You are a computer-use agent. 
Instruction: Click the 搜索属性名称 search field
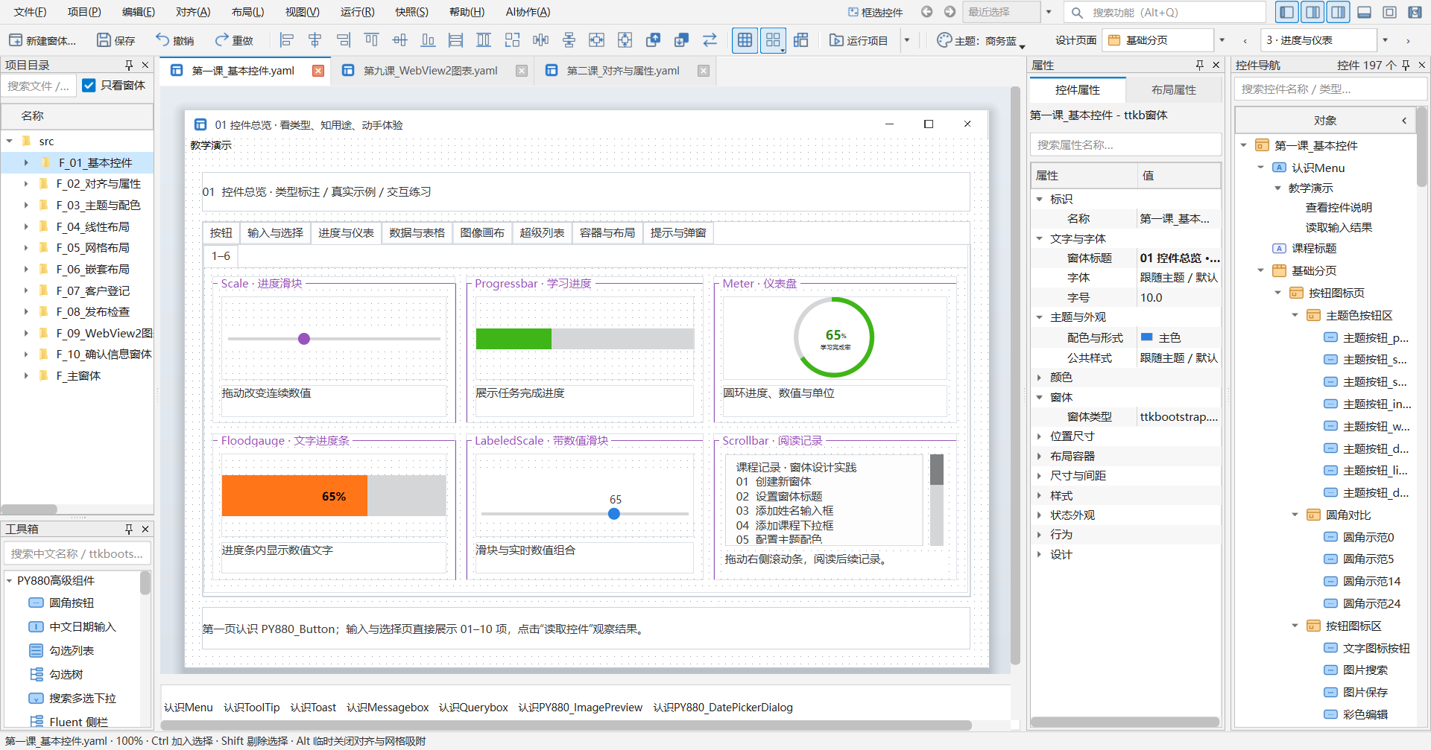(1125, 144)
